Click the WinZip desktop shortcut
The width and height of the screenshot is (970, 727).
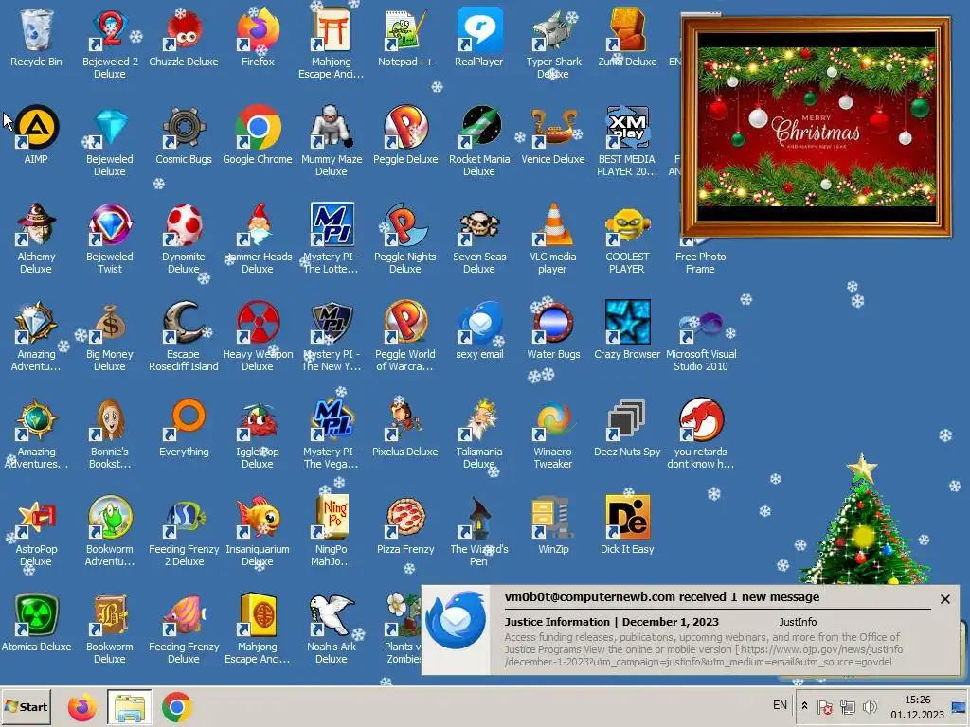click(553, 524)
